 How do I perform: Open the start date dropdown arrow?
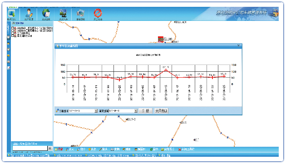[96, 111]
